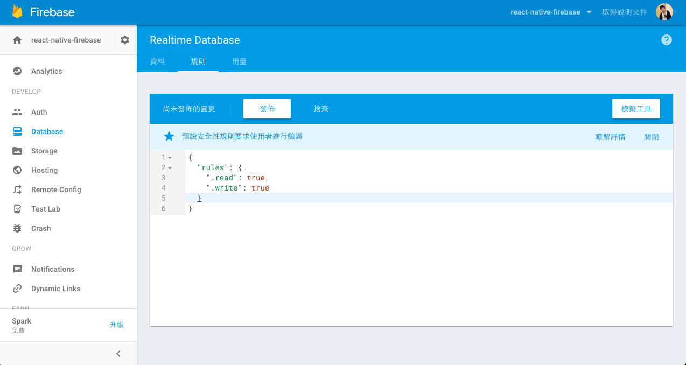Open the react-native-firebase project dropdown

pos(551,12)
